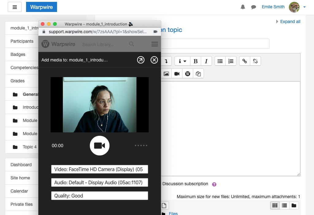The height and width of the screenshot is (215, 314).
Task: Open the paragraph styles dropdown
Action: click(x=182, y=61)
